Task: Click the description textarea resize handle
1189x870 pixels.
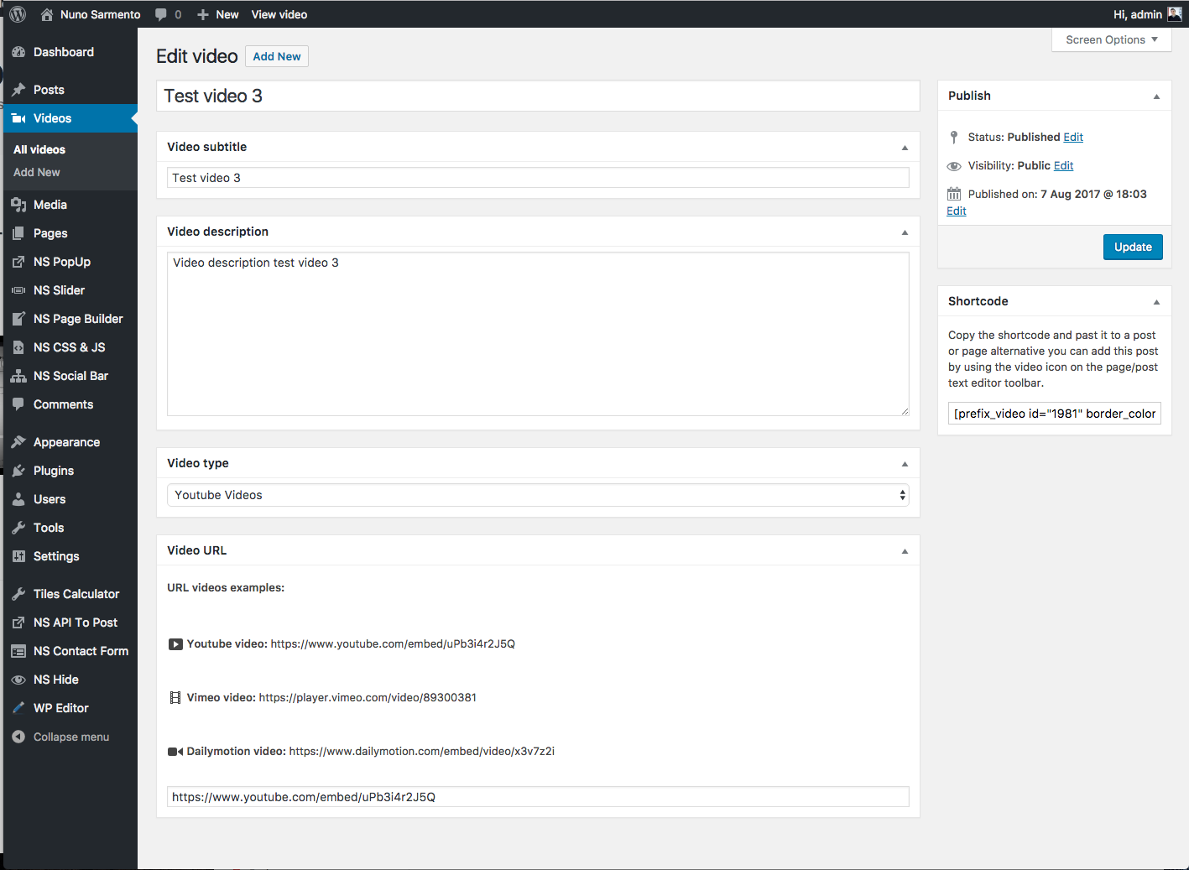Action: [905, 411]
